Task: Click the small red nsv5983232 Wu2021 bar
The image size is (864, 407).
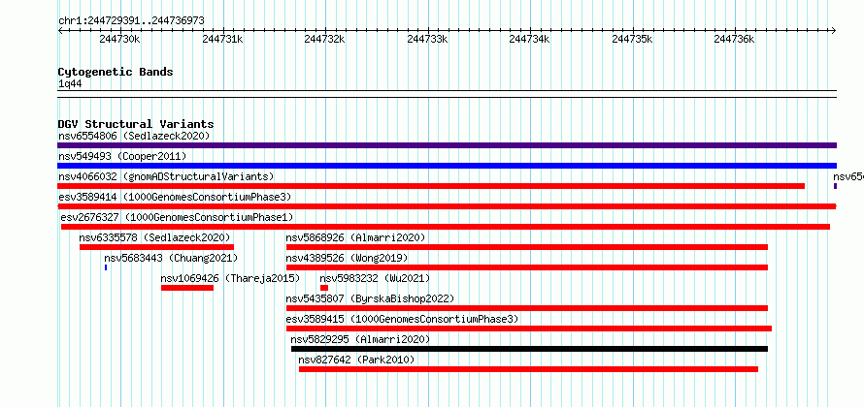Action: coord(324,288)
